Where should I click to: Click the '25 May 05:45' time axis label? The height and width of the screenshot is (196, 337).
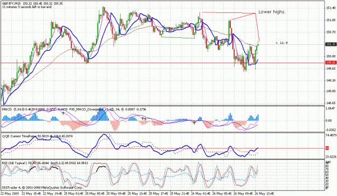click(x=94, y=193)
